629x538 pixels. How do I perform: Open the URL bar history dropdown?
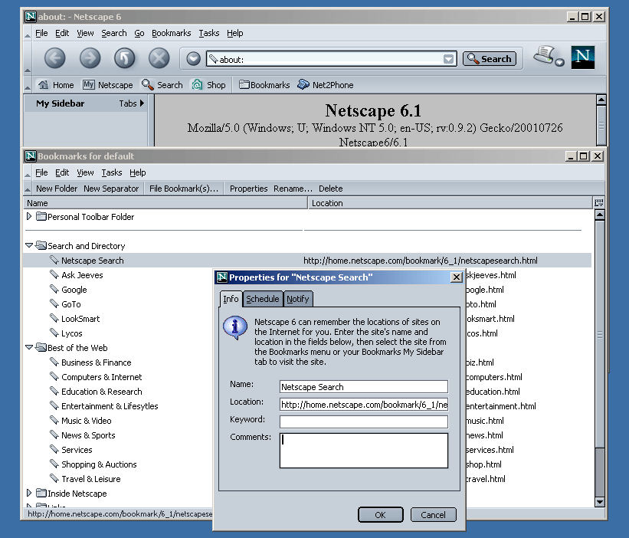448,59
